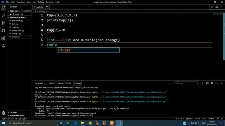The height and width of the screenshot is (126, 225).
Task: Launch Google Chrome from taskbar
Action: (x=90, y=123)
